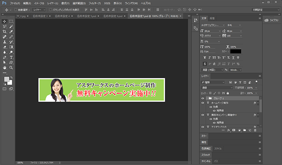Create a new layer from Layers panel
This screenshot has height=165, width=282.
pos(250,130)
